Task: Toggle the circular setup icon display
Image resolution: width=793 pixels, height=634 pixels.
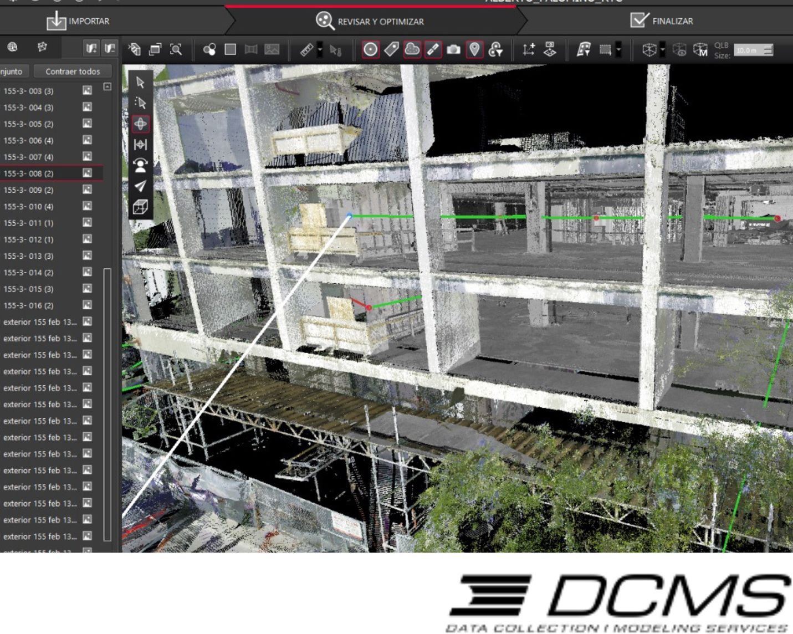Action: 370,50
